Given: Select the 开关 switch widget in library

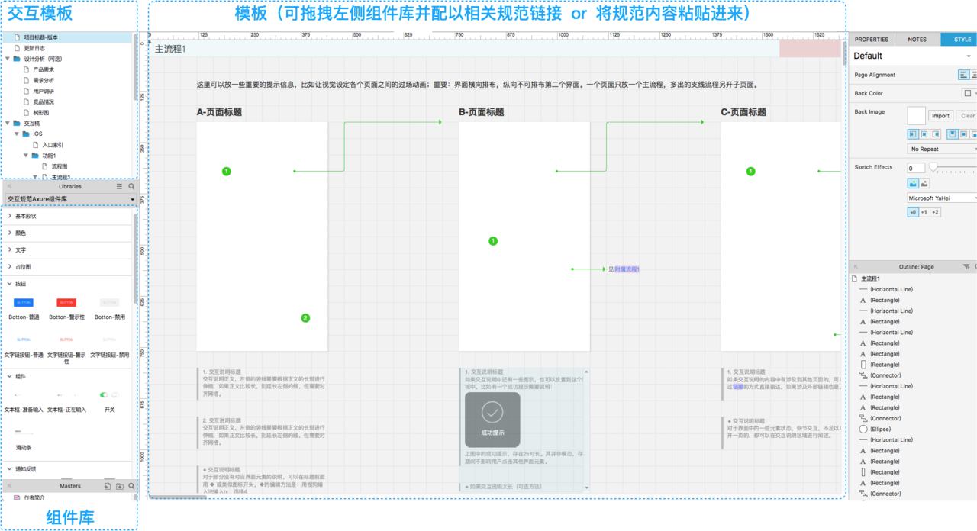Looking at the screenshot, I should pyautogui.click(x=109, y=395).
